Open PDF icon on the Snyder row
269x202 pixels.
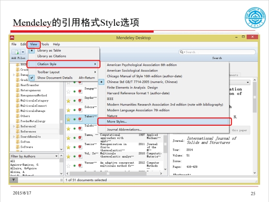click(80, 100)
